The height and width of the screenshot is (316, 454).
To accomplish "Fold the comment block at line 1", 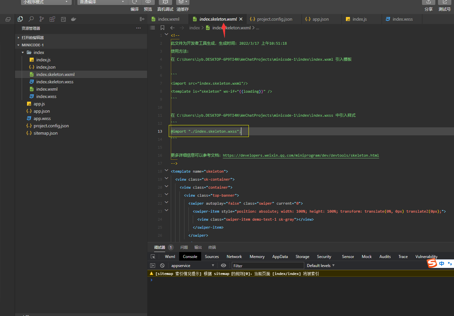I will (x=166, y=35).
